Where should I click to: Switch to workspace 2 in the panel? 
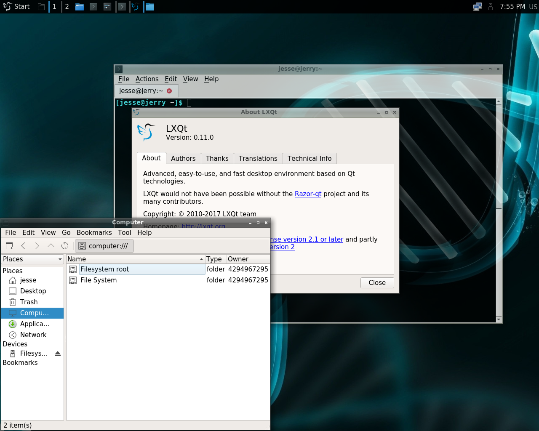[x=67, y=6]
